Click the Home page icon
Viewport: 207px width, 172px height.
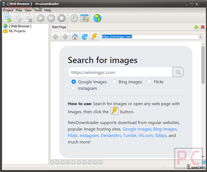pyautogui.click(x=75, y=37)
